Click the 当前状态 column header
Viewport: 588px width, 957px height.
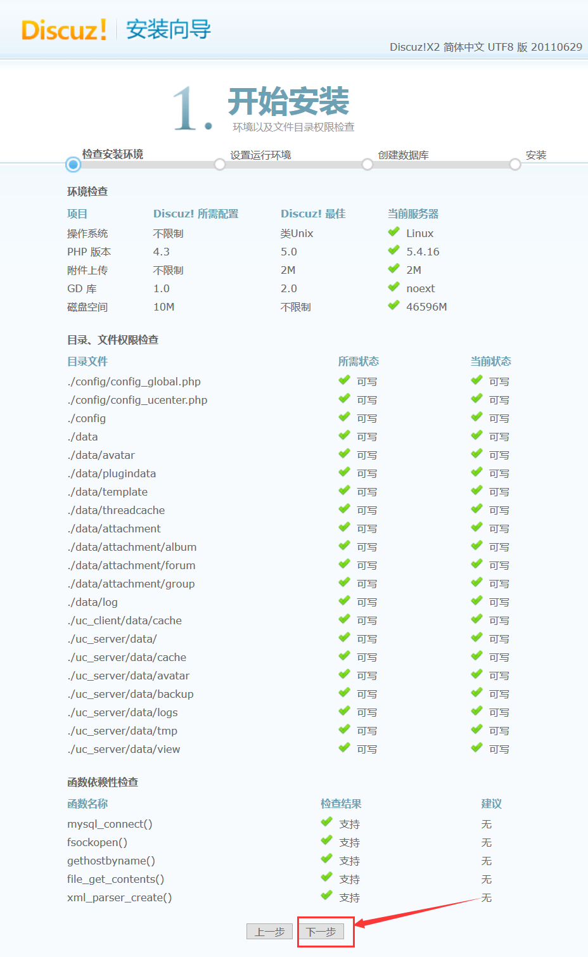click(x=490, y=361)
